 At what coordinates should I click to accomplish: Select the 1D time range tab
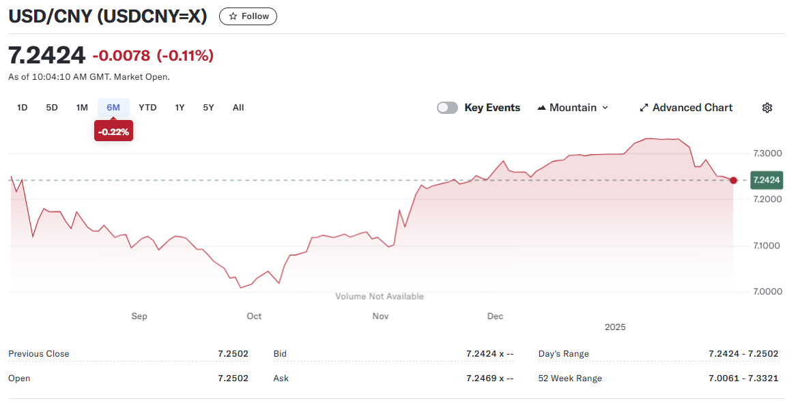23,108
